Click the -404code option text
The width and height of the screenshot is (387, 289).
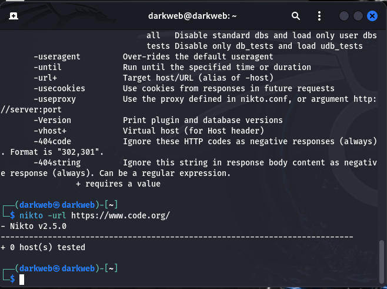pos(53,141)
